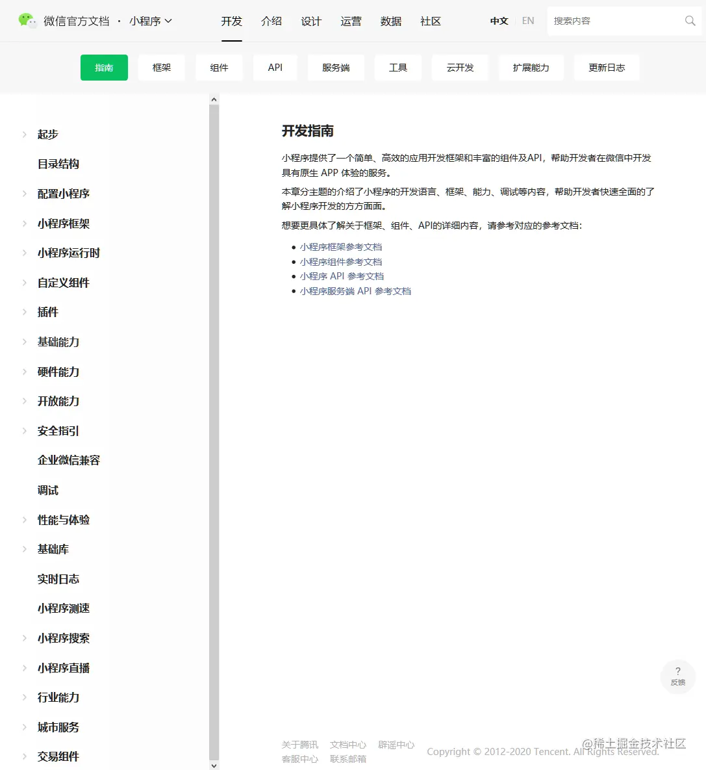Expand the 安全指引 section chevron
Screen dimensions: 706x770
point(25,431)
